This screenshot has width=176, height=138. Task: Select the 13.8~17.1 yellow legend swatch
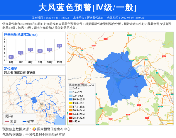[x=71, y=103]
